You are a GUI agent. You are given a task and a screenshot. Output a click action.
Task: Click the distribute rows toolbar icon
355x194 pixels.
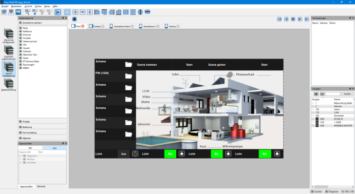point(133,12)
